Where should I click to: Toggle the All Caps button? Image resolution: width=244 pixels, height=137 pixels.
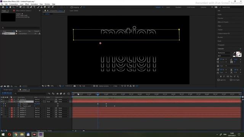click(x=228, y=76)
